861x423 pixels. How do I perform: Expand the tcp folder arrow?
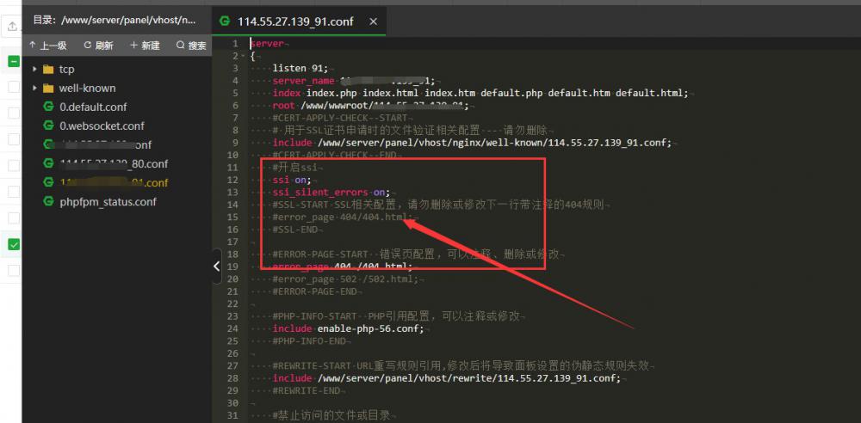pyautogui.click(x=34, y=69)
